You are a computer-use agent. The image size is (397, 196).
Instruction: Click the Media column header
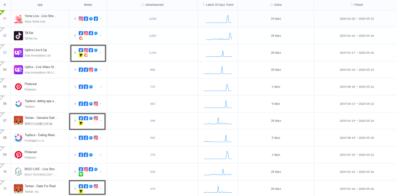tap(88, 5)
